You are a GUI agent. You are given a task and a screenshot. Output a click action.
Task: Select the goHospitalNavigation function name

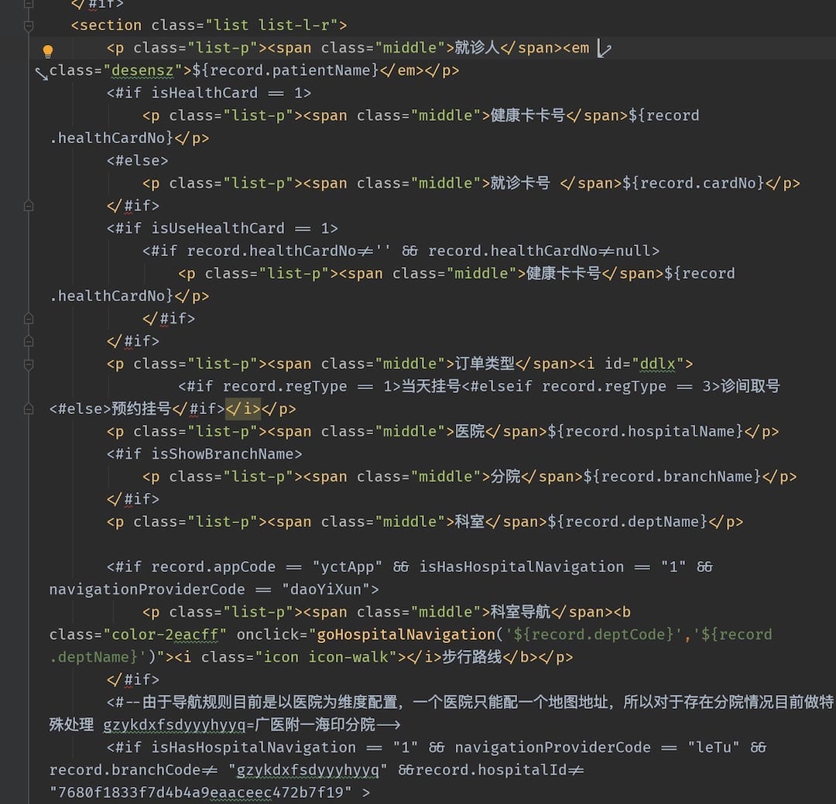(x=404, y=634)
